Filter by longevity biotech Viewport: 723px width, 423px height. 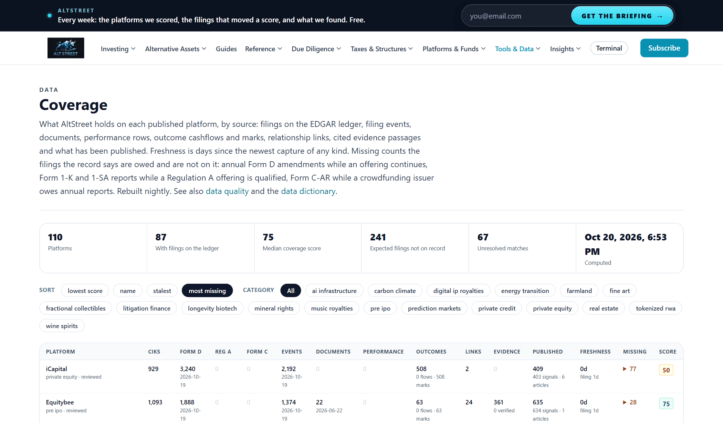coord(212,308)
